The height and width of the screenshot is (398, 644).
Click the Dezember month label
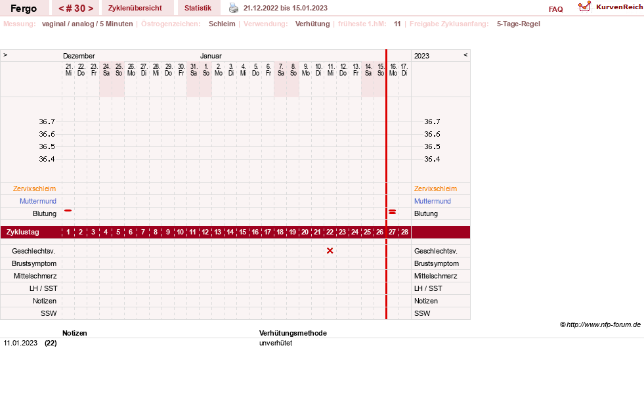79,56
